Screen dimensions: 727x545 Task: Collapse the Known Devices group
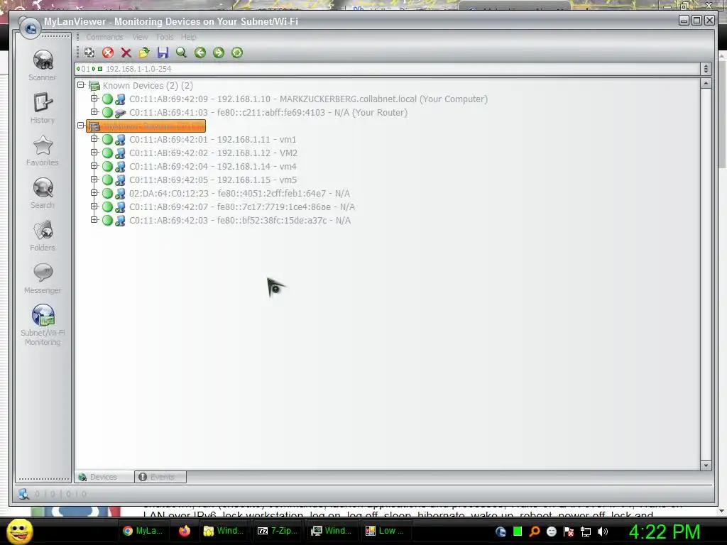click(81, 85)
